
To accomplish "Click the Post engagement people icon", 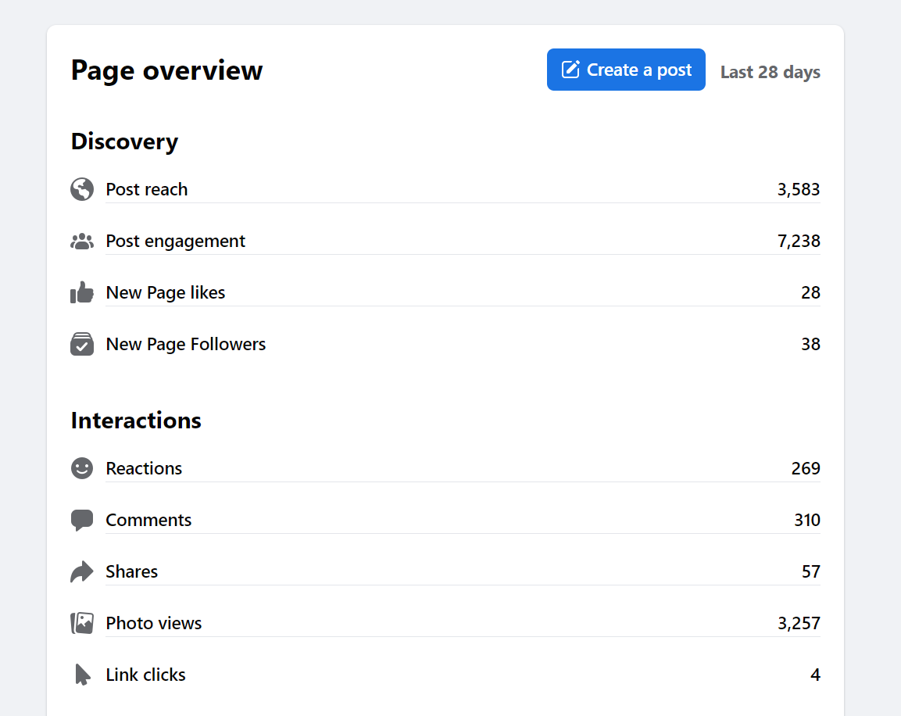I will pos(82,242).
